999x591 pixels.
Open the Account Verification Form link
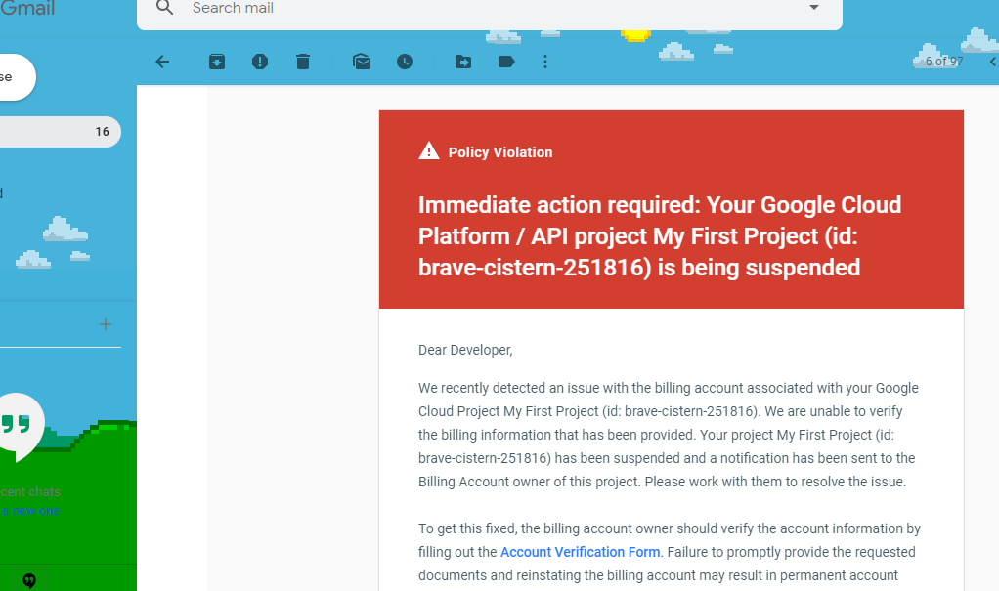click(580, 552)
